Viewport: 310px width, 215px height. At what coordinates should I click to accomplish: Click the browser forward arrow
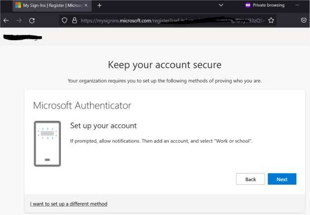coord(19,21)
